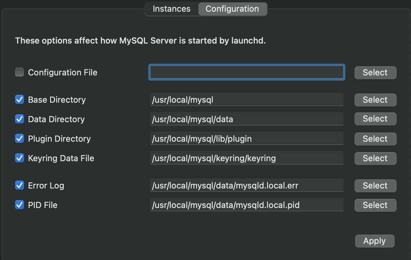Apply the configuration changes
The image size is (411, 260).
click(375, 241)
